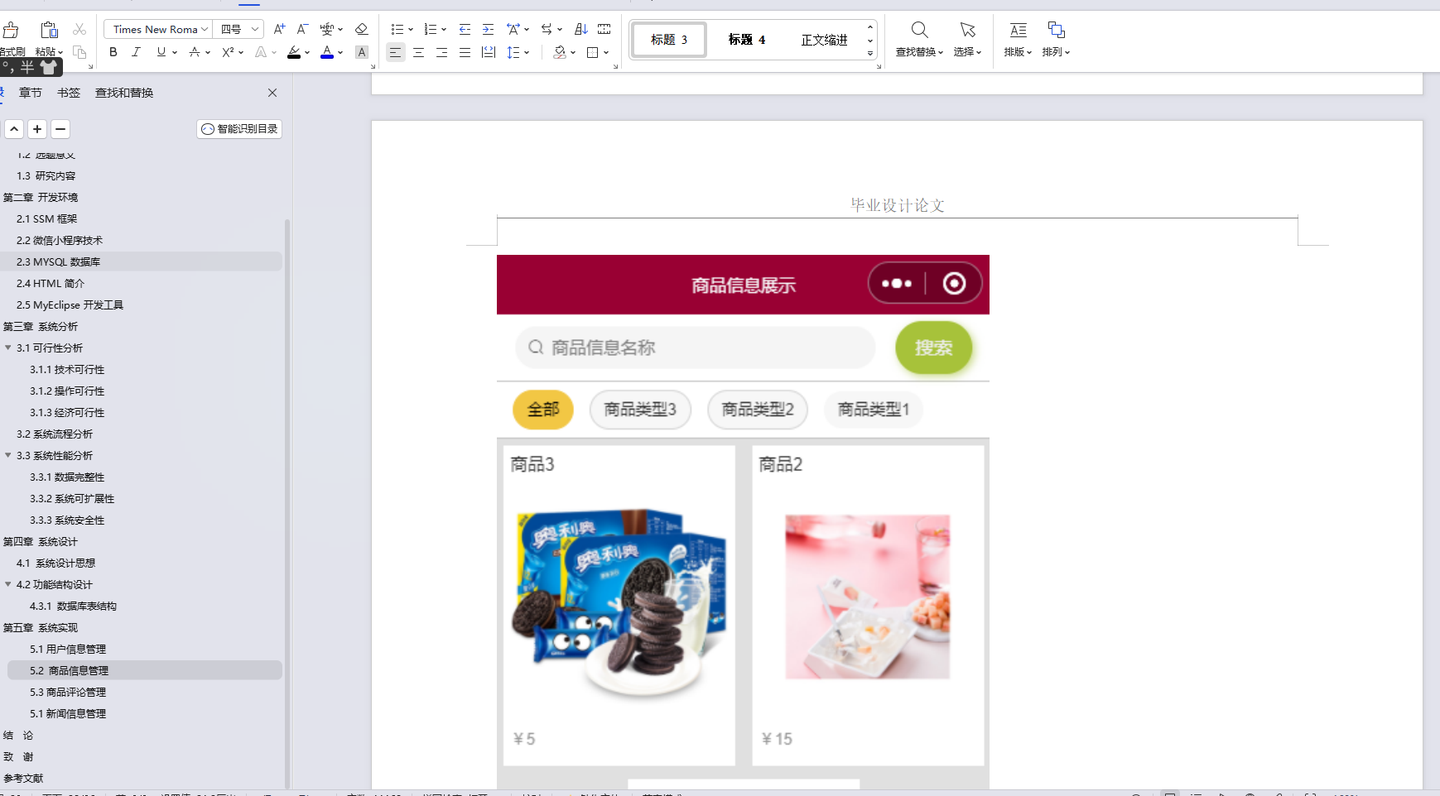Apply blue font color

(327, 52)
